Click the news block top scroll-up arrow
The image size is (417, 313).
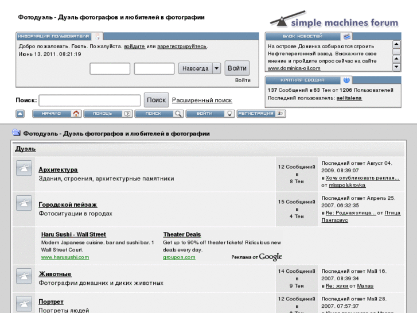pyautogui.click(x=396, y=44)
